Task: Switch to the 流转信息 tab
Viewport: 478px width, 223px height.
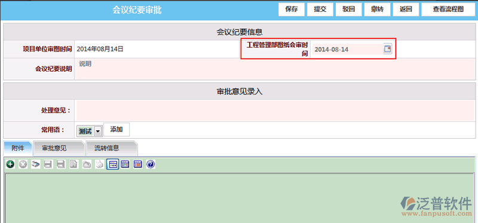Action: point(107,148)
